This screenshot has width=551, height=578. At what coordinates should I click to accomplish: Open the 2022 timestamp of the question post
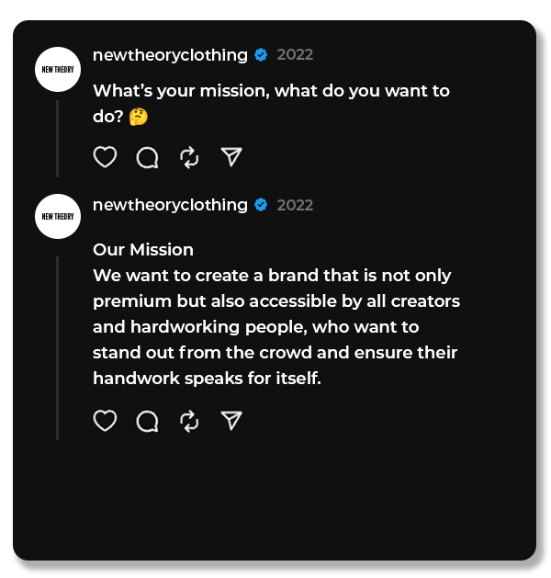pyautogui.click(x=295, y=55)
